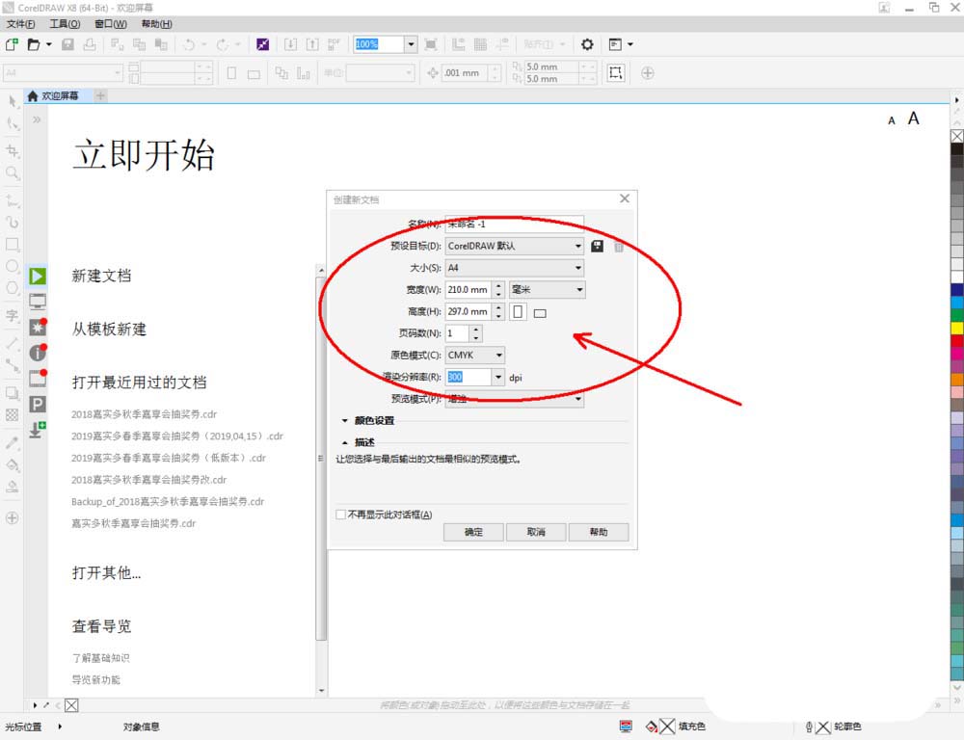The image size is (964, 740).
Task: Click the Get Started green play icon
Action: click(38, 276)
